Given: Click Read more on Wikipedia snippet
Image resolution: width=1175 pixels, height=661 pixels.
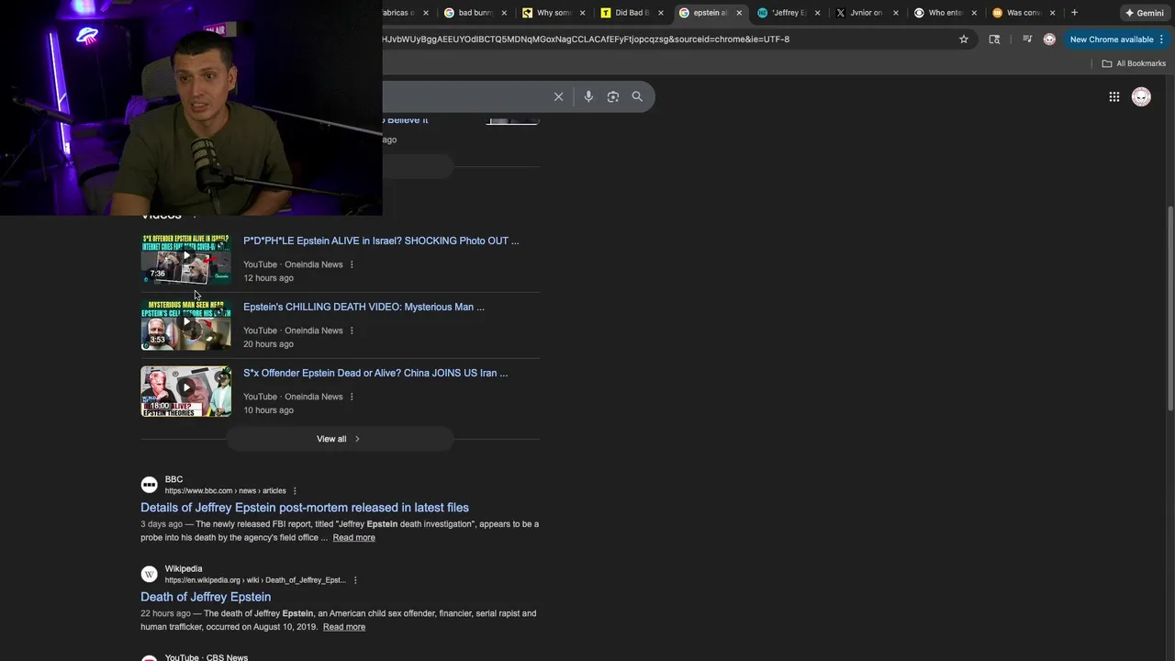Looking at the screenshot, I should click(344, 627).
